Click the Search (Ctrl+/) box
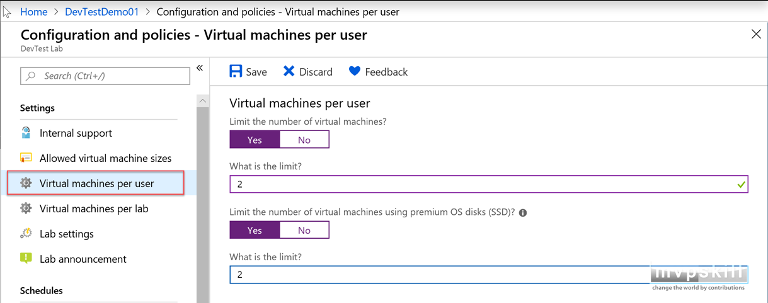Image resolution: width=768 pixels, height=303 pixels. tap(105, 76)
